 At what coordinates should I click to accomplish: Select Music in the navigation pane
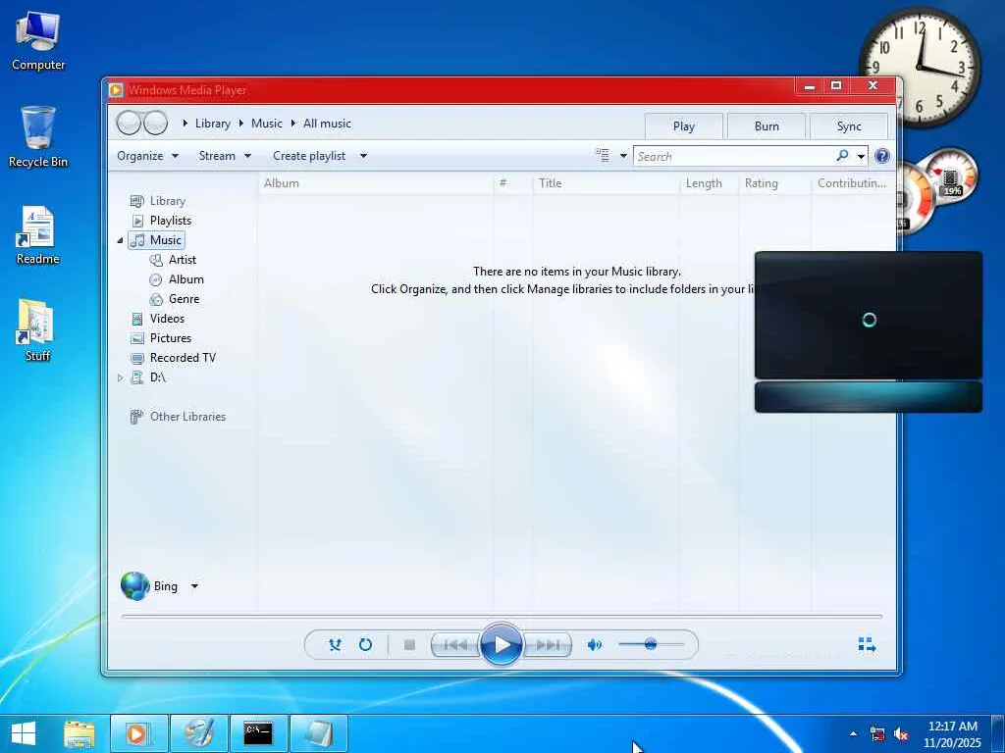click(x=156, y=240)
